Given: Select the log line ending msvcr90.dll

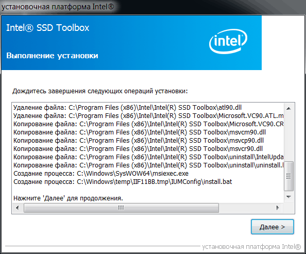Looking at the screenshot, I should (x=138, y=149).
